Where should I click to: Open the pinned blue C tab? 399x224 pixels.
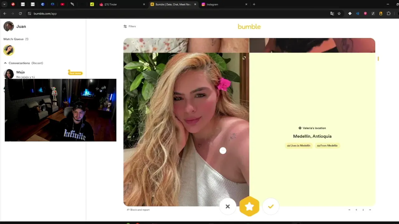coord(43,4)
